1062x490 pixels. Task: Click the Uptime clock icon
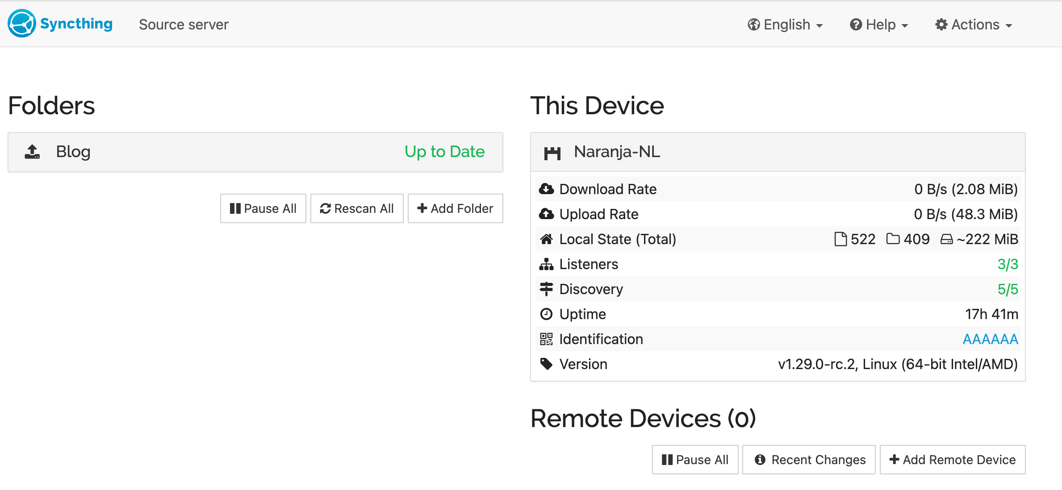pyautogui.click(x=546, y=314)
